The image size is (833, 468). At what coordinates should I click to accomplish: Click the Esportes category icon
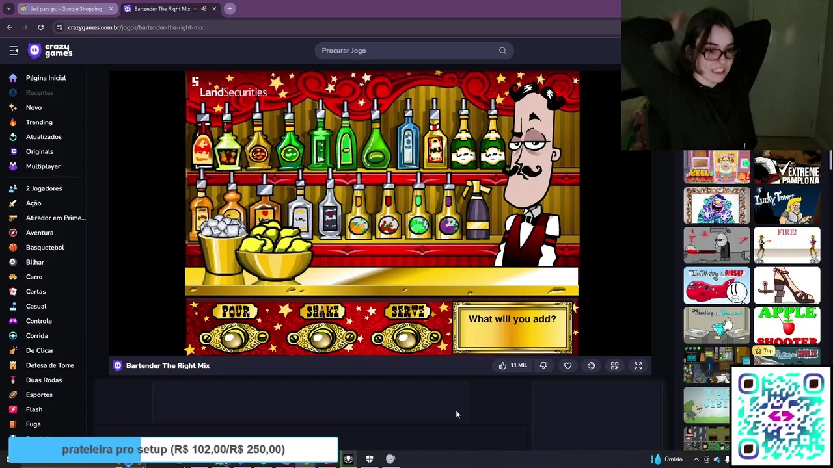[x=13, y=395]
